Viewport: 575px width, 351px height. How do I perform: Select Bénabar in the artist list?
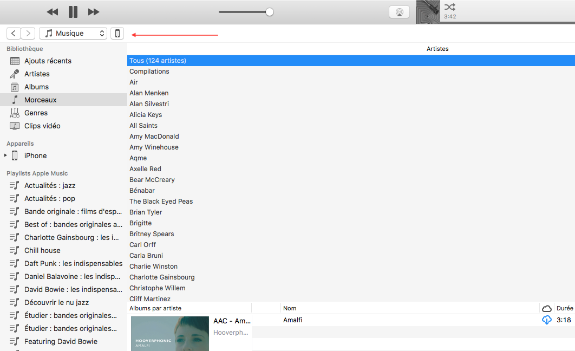click(351, 190)
